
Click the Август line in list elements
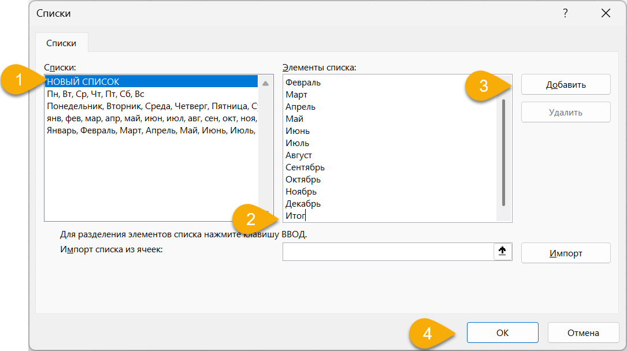pyautogui.click(x=299, y=155)
